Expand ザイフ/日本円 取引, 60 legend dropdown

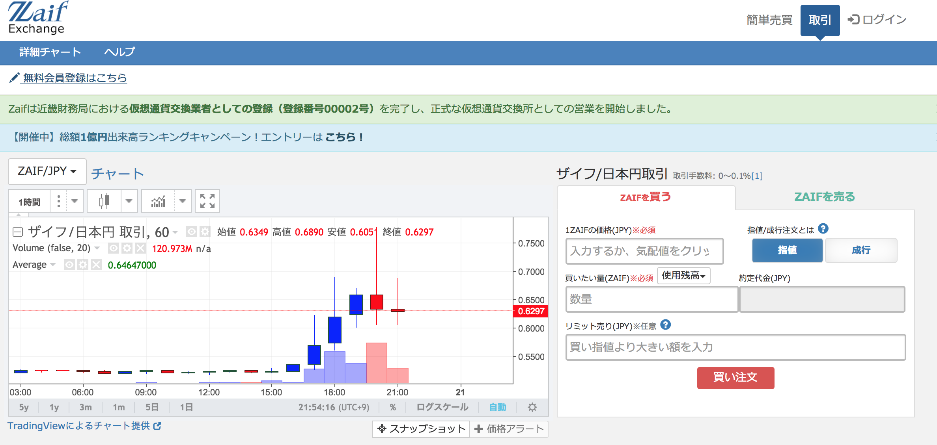tap(175, 232)
